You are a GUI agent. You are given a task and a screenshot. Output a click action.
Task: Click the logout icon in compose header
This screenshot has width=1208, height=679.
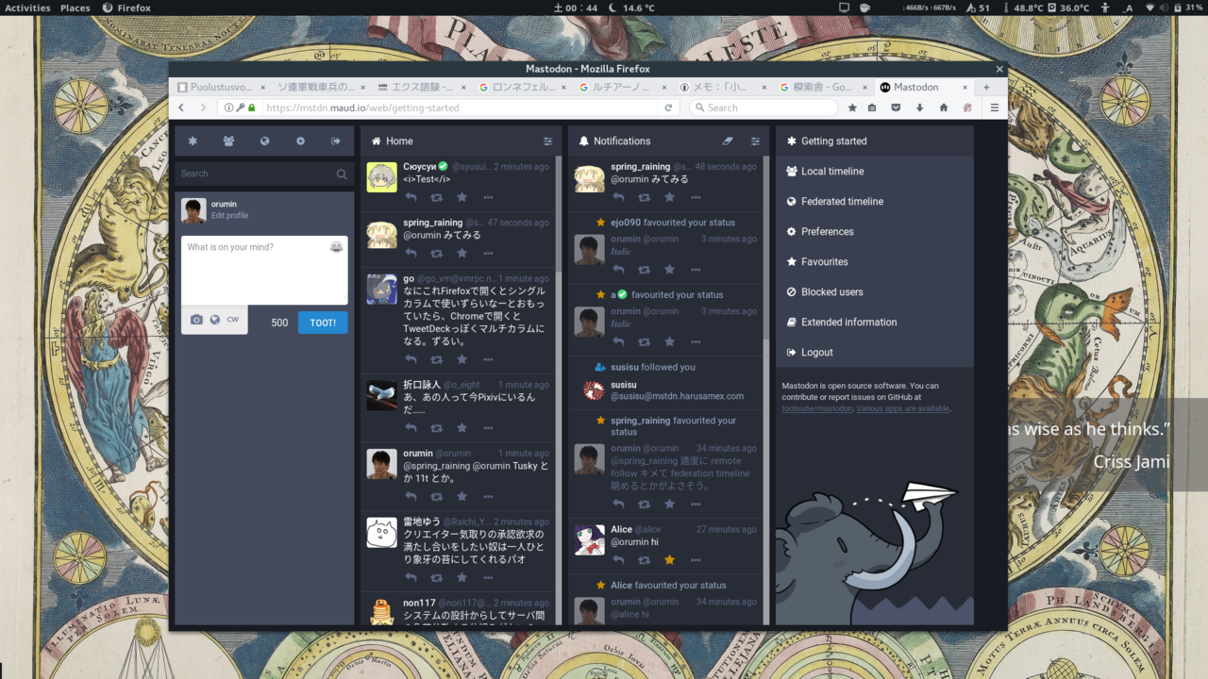click(336, 141)
